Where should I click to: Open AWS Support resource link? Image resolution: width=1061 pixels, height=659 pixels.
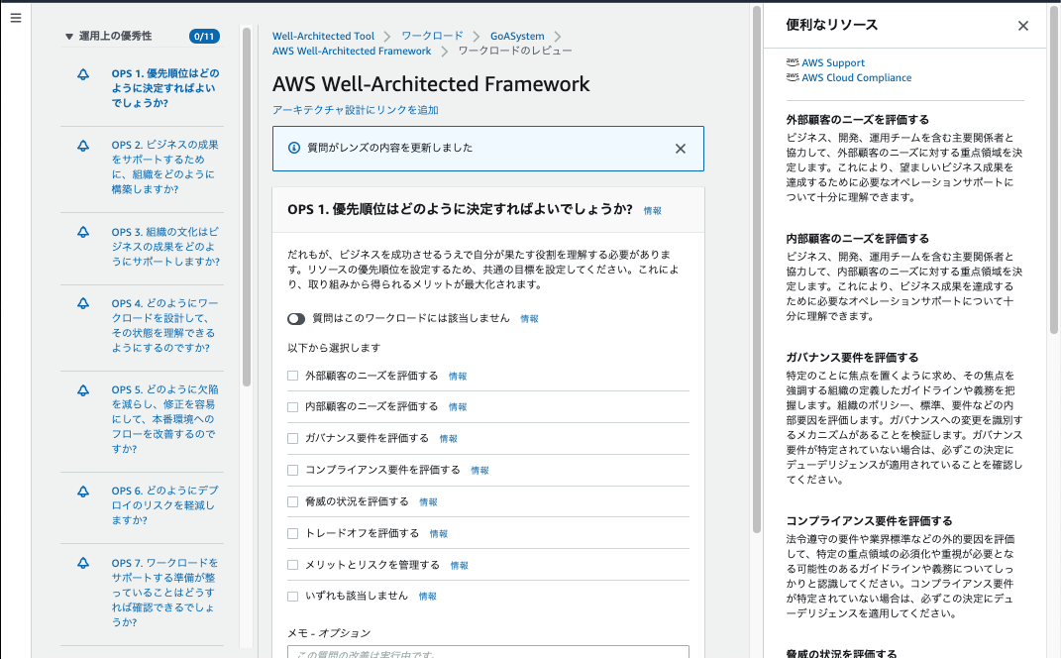(x=833, y=62)
